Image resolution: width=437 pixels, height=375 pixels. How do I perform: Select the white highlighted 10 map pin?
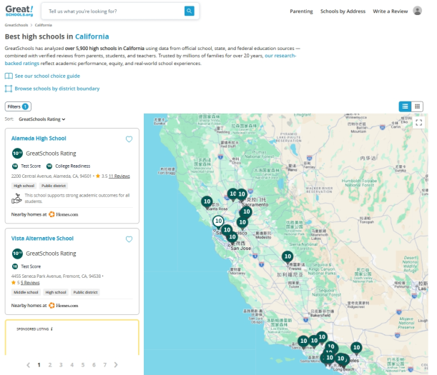point(218,221)
